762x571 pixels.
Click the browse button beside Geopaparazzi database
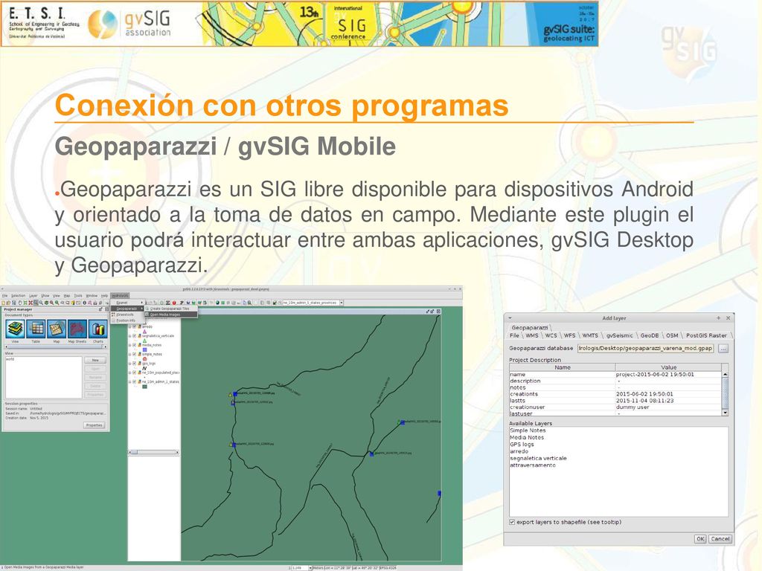pyautogui.click(x=723, y=349)
